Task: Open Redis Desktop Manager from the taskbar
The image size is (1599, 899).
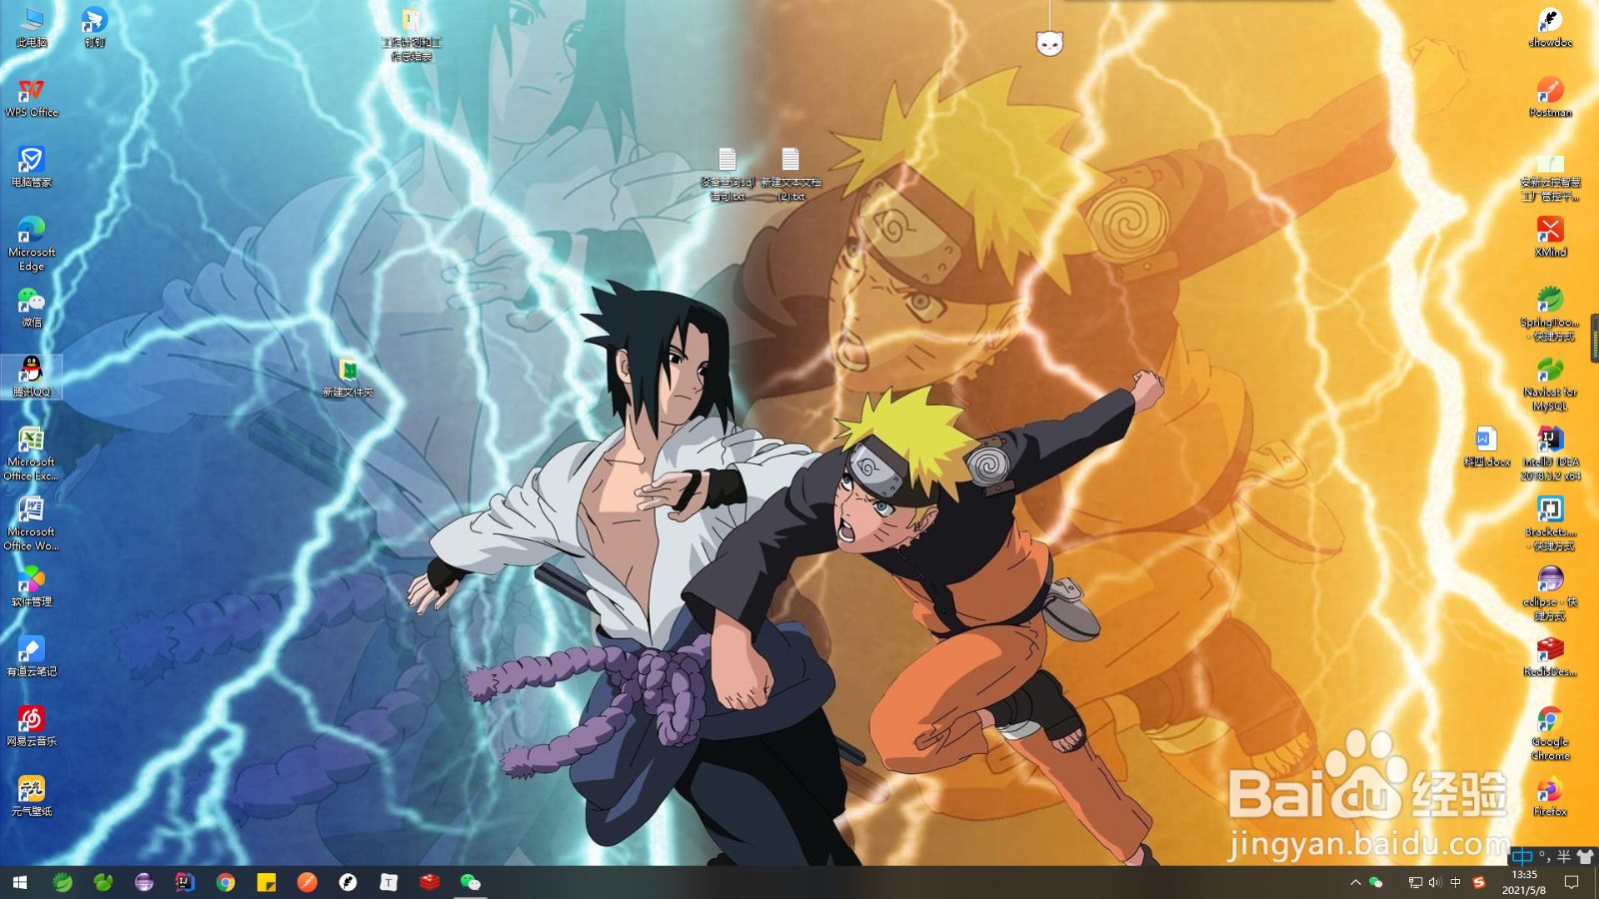Action: pyautogui.click(x=430, y=882)
